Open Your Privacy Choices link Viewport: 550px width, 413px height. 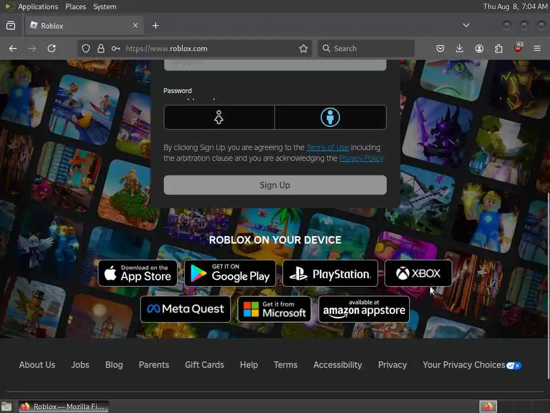pyautogui.click(x=472, y=365)
